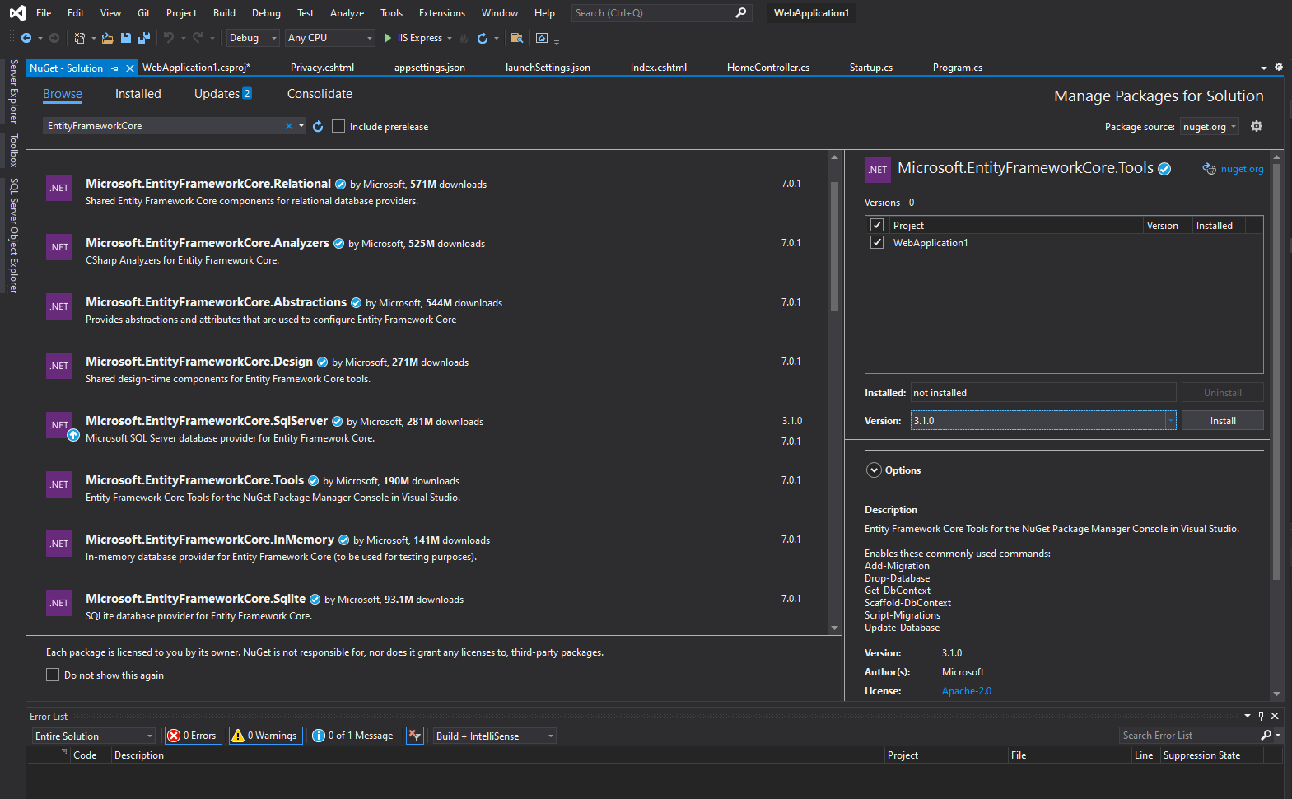
Task: Toggle the Project header select-all checkbox
Action: pyautogui.click(x=877, y=225)
